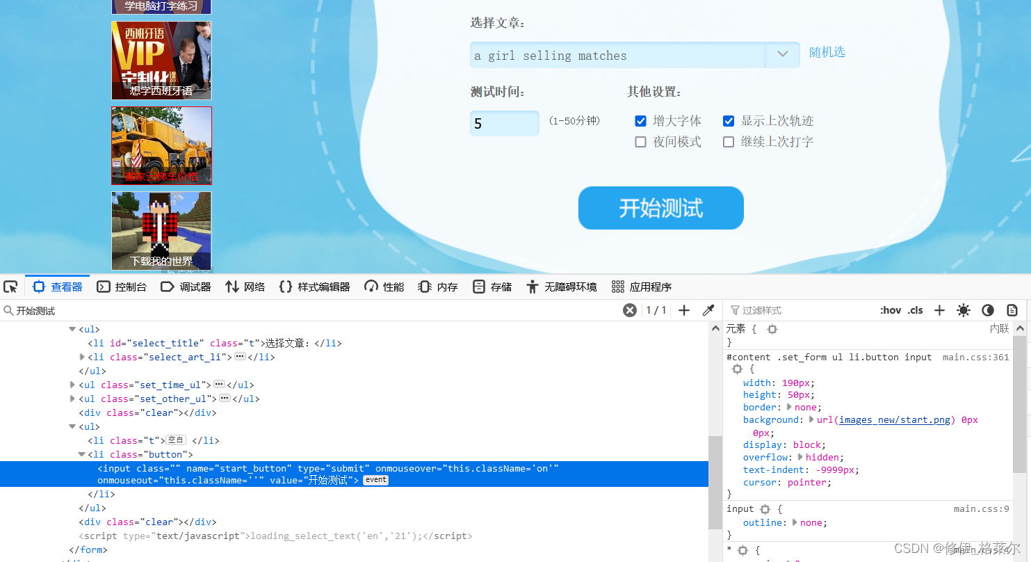The height and width of the screenshot is (562, 1031).
Task: Toggle print media simulation page icon
Action: click(1012, 310)
